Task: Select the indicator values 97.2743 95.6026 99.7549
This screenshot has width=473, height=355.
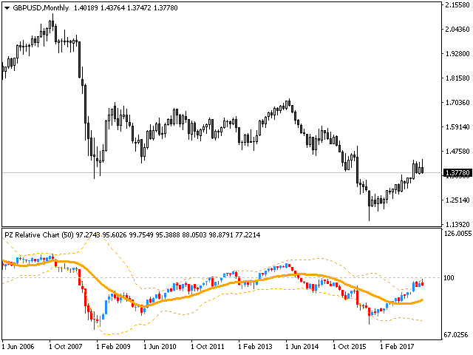Action: (x=115, y=234)
